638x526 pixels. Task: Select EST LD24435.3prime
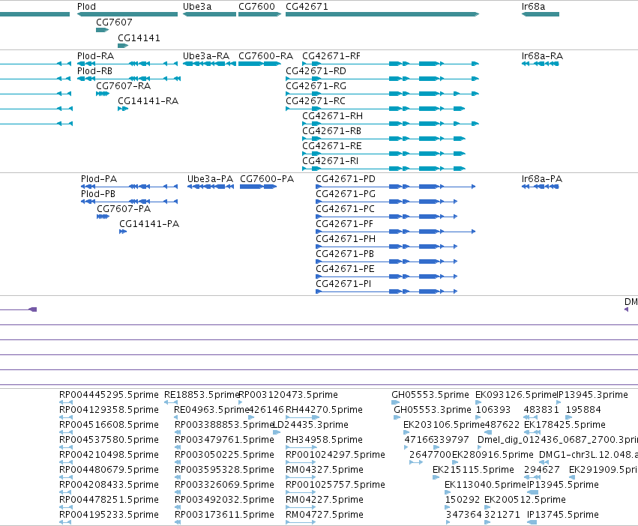click(x=310, y=424)
